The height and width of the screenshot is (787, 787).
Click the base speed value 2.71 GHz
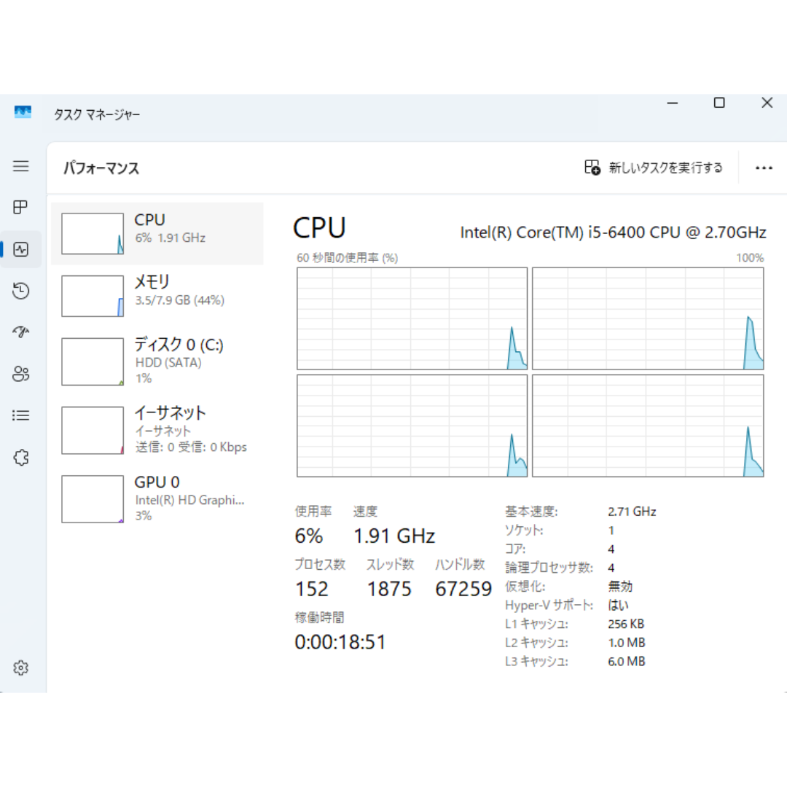(632, 512)
